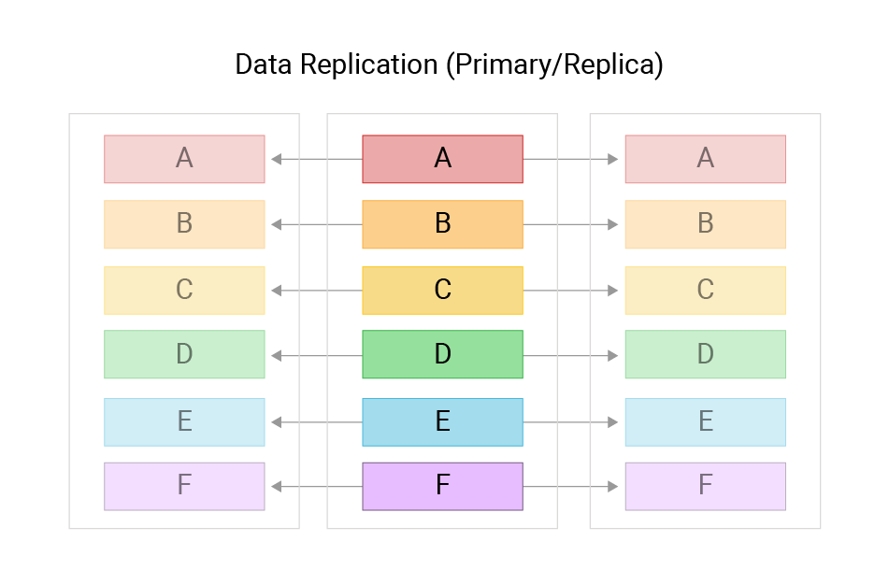This screenshot has width=889, height=584.
Task: Click the blue primary E block in center
Action: click(x=442, y=422)
